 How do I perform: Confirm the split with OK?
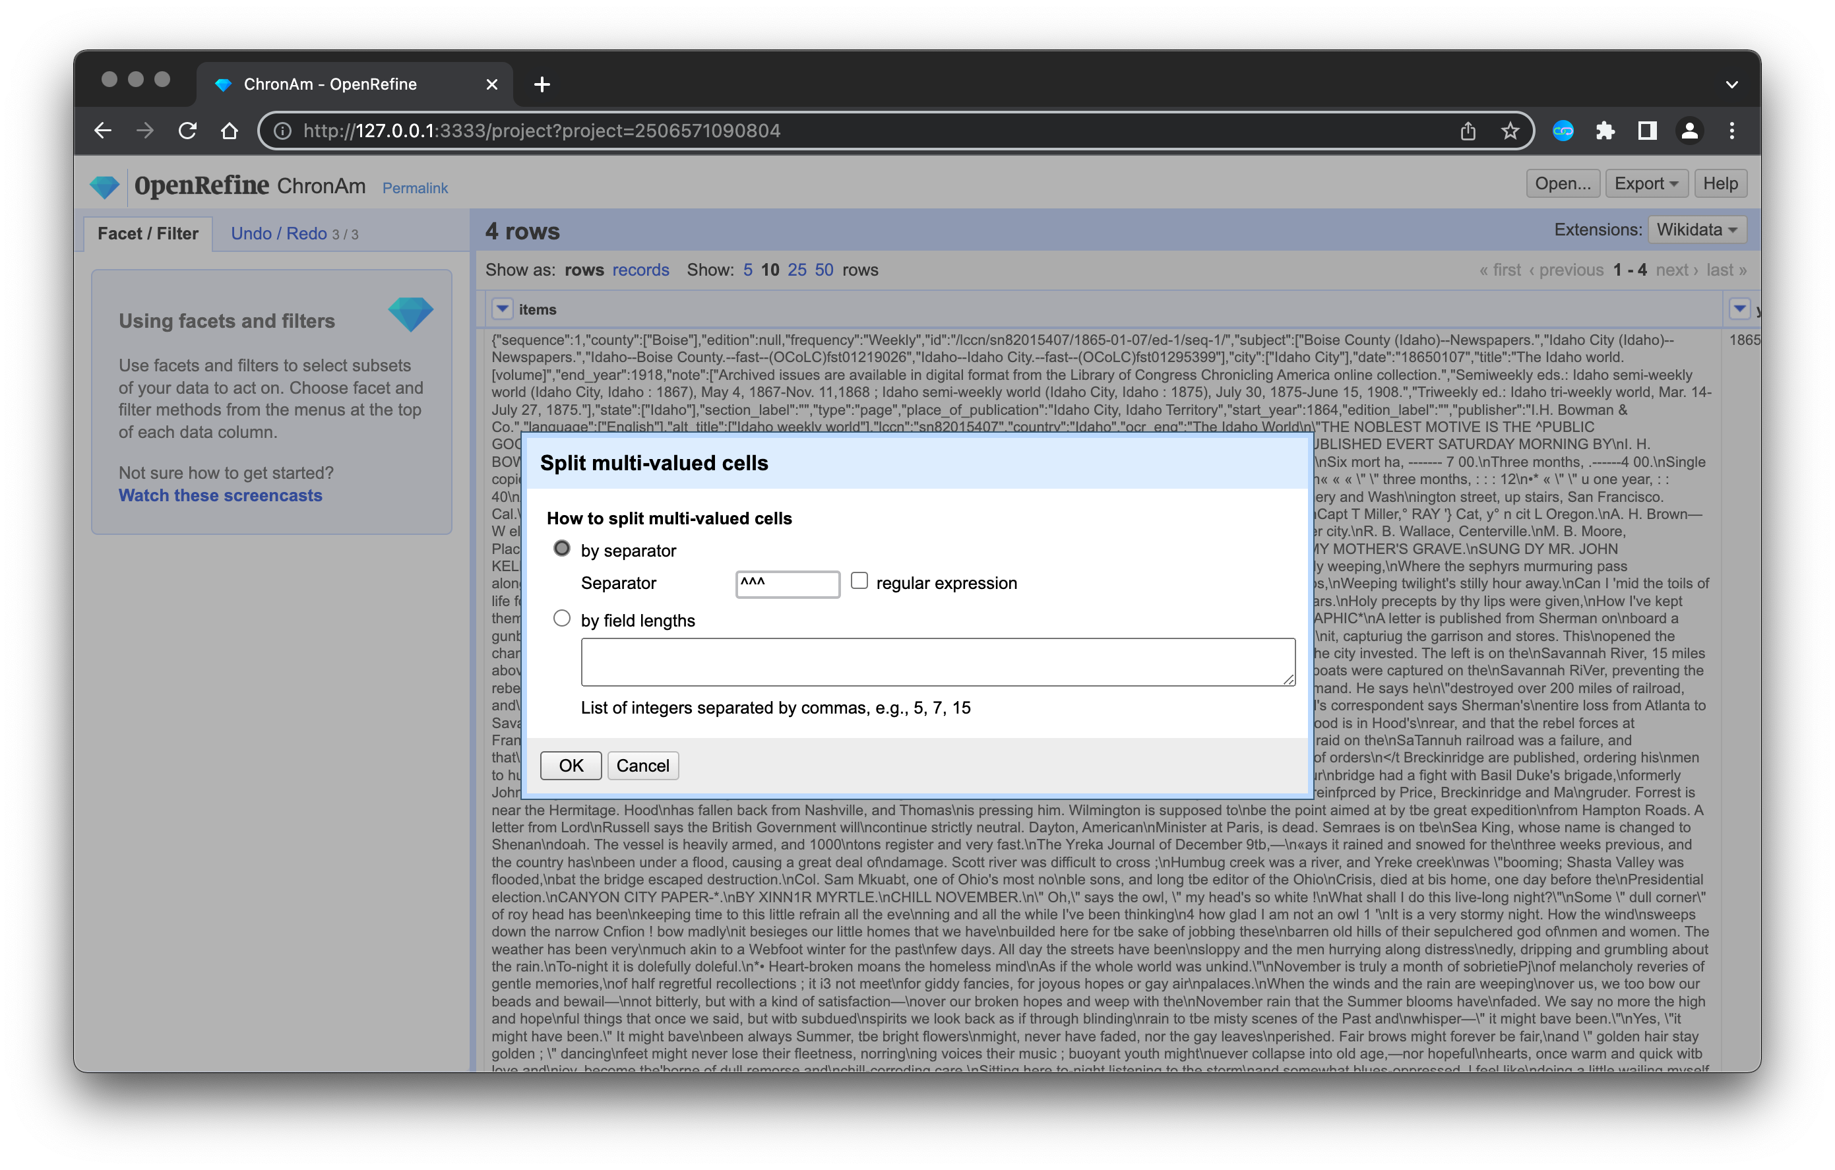[570, 766]
